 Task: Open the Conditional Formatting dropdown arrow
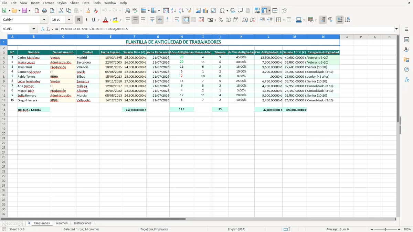[x=316, y=20]
